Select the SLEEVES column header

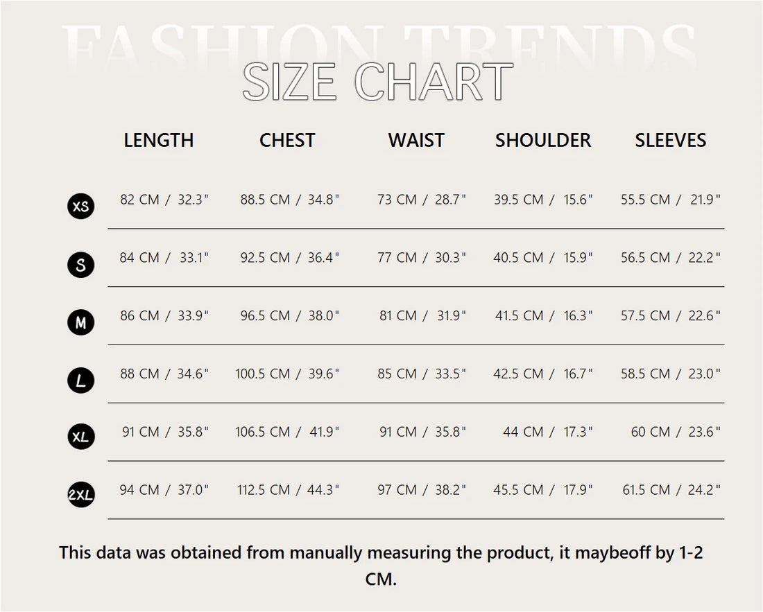tap(671, 140)
